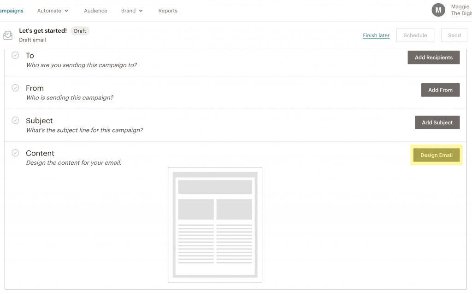Image resolution: width=472 pixels, height=294 pixels.
Task: Click the draft email envelope icon
Action: point(8,35)
